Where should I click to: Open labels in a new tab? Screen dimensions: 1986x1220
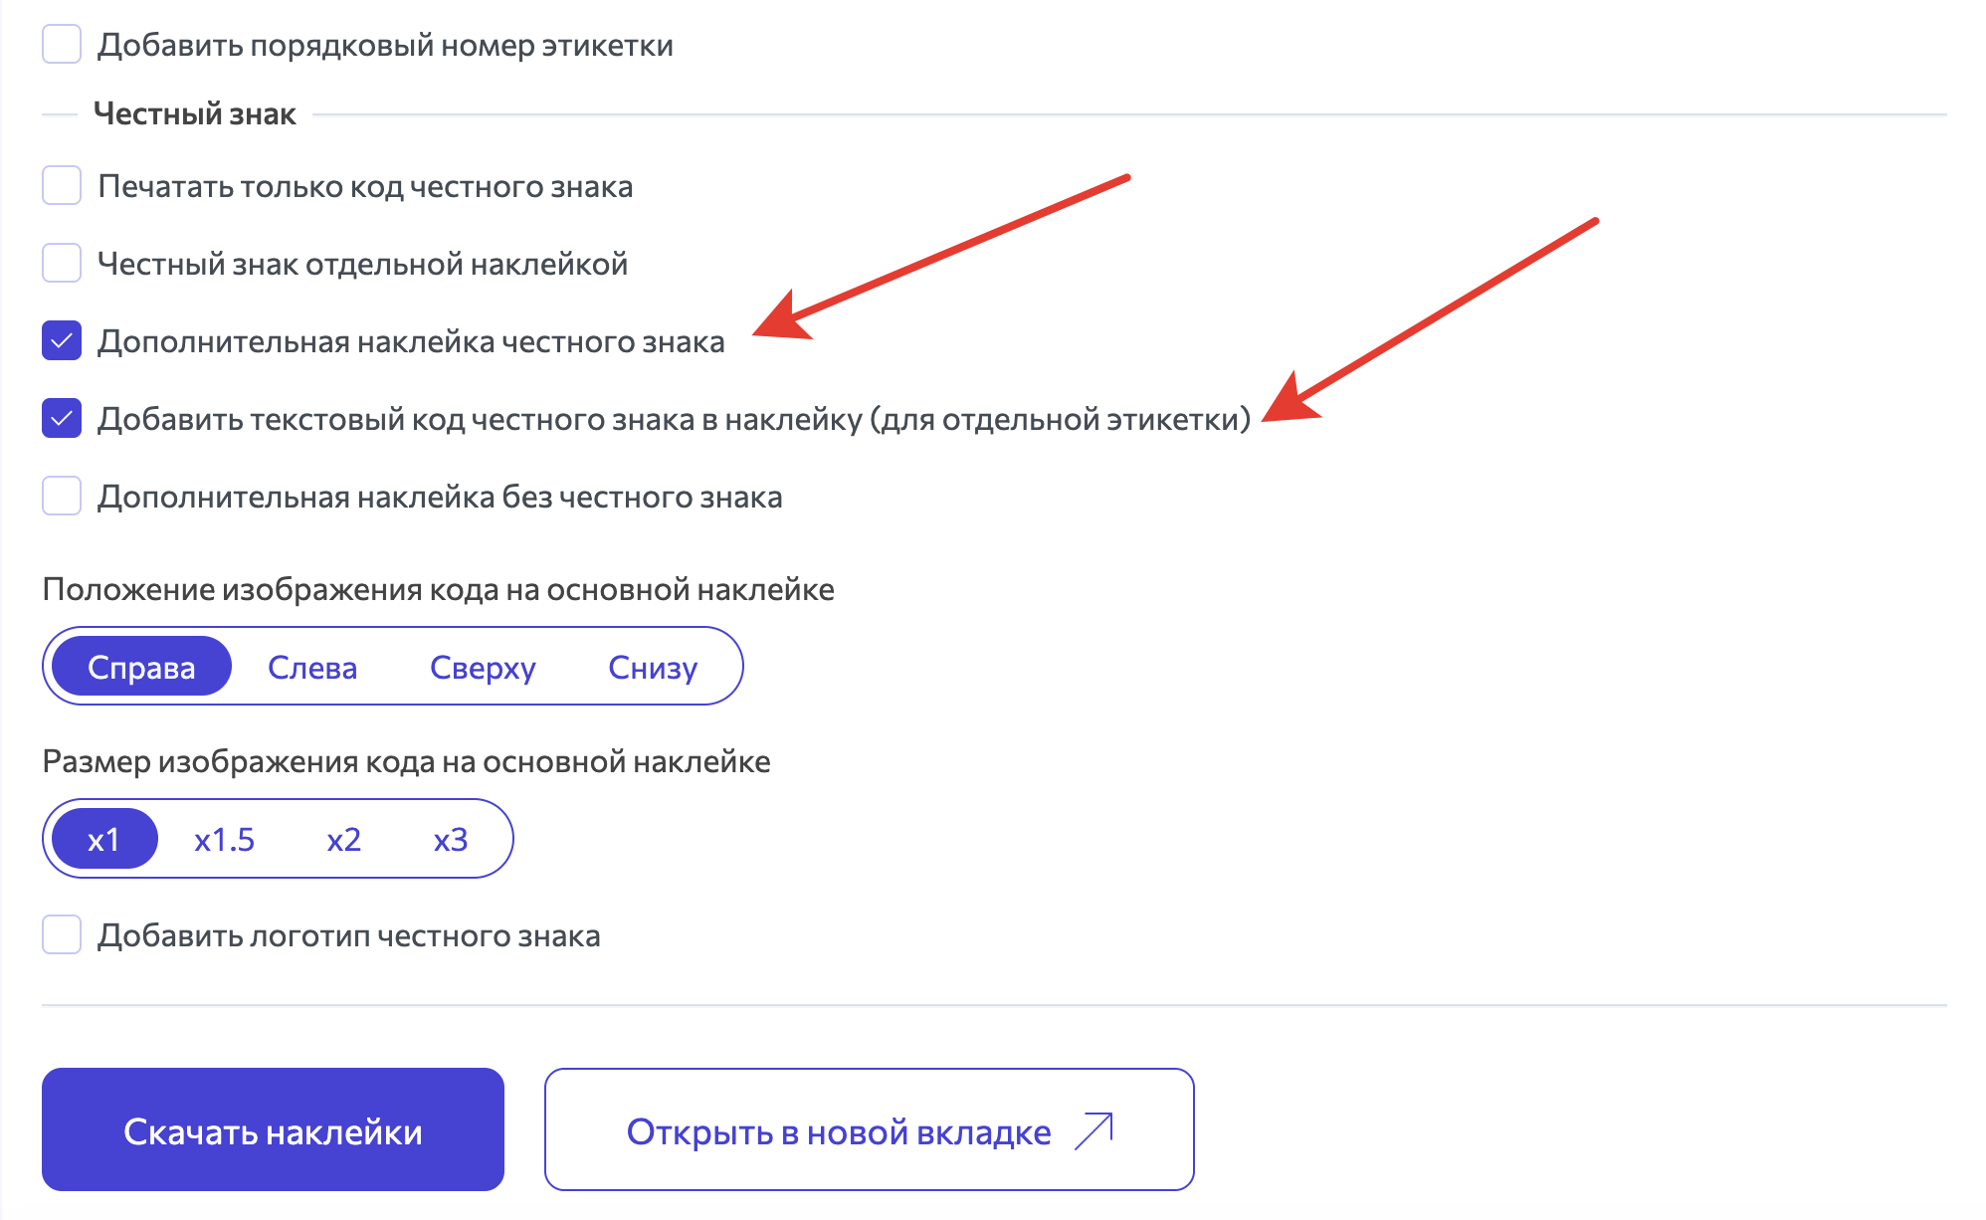click(868, 1128)
